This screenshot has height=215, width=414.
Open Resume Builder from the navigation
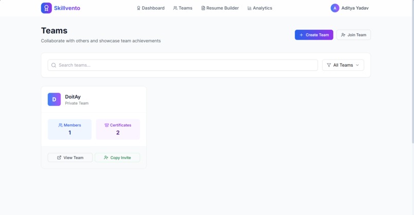tap(220, 8)
